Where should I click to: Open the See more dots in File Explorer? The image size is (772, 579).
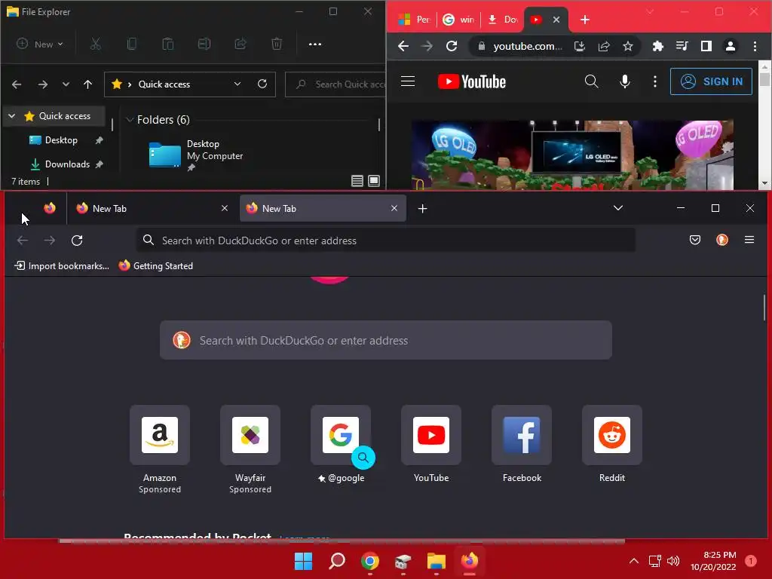point(315,44)
